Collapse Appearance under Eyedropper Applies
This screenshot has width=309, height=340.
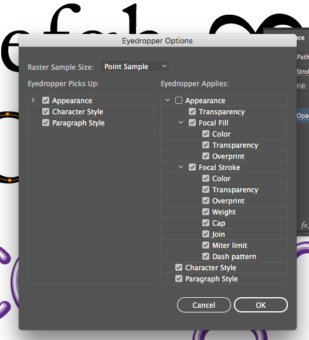coord(167,100)
